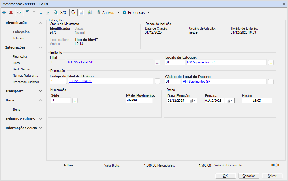Expand the Informações Adicio section
Viewport: 288px width, 181px height.
click(x=41, y=128)
